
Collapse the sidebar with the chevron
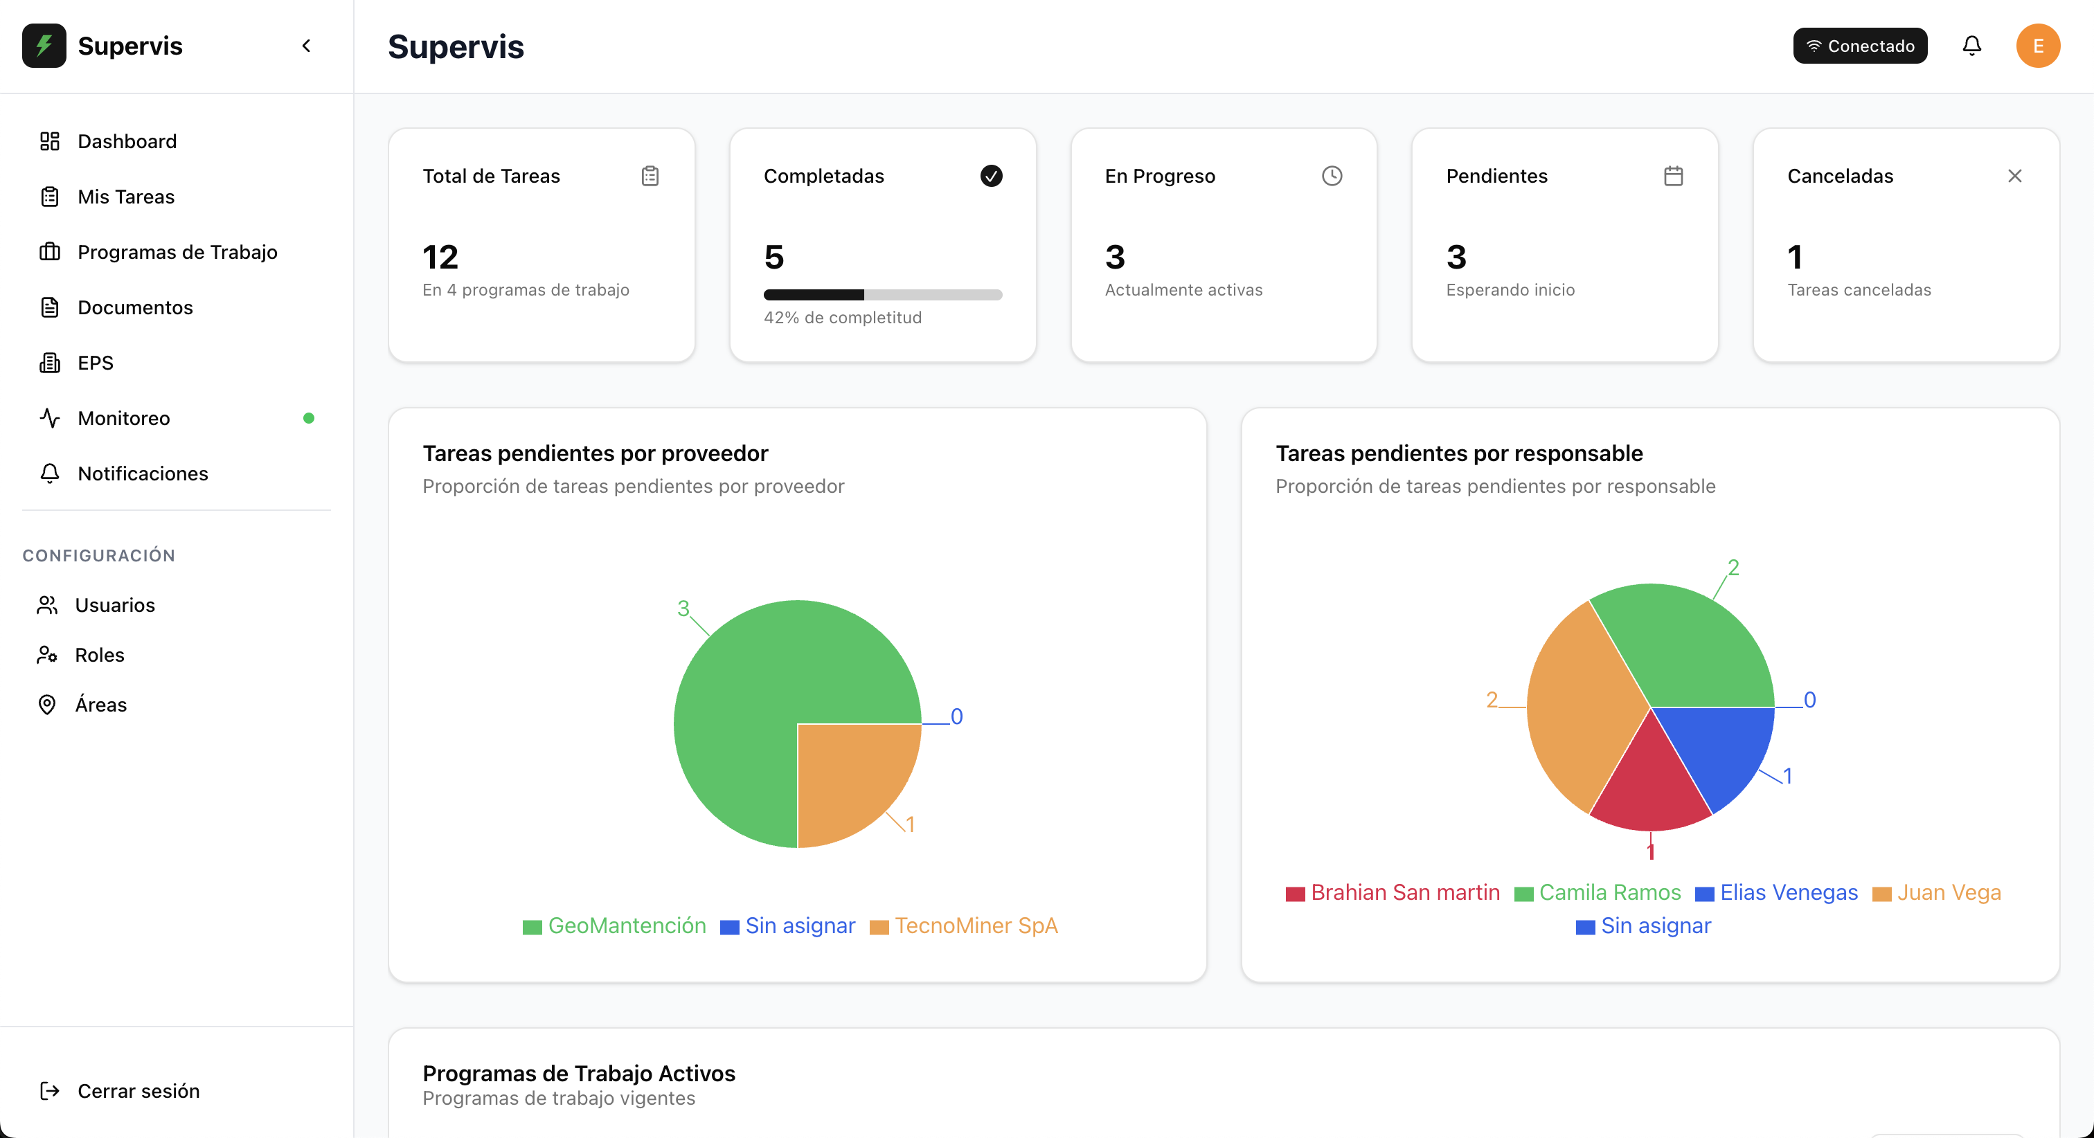307,46
